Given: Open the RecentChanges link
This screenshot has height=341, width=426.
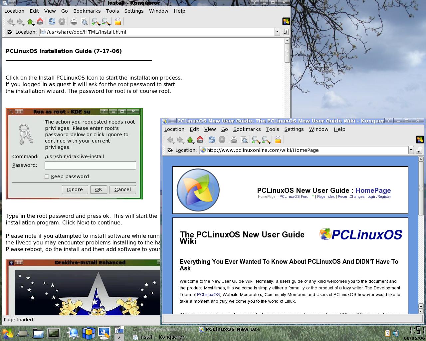Looking at the screenshot, I should [351, 196].
